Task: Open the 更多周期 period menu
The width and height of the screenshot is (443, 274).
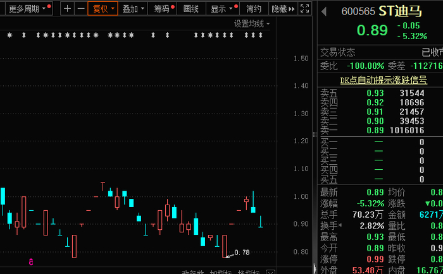Action: pyautogui.click(x=27, y=9)
